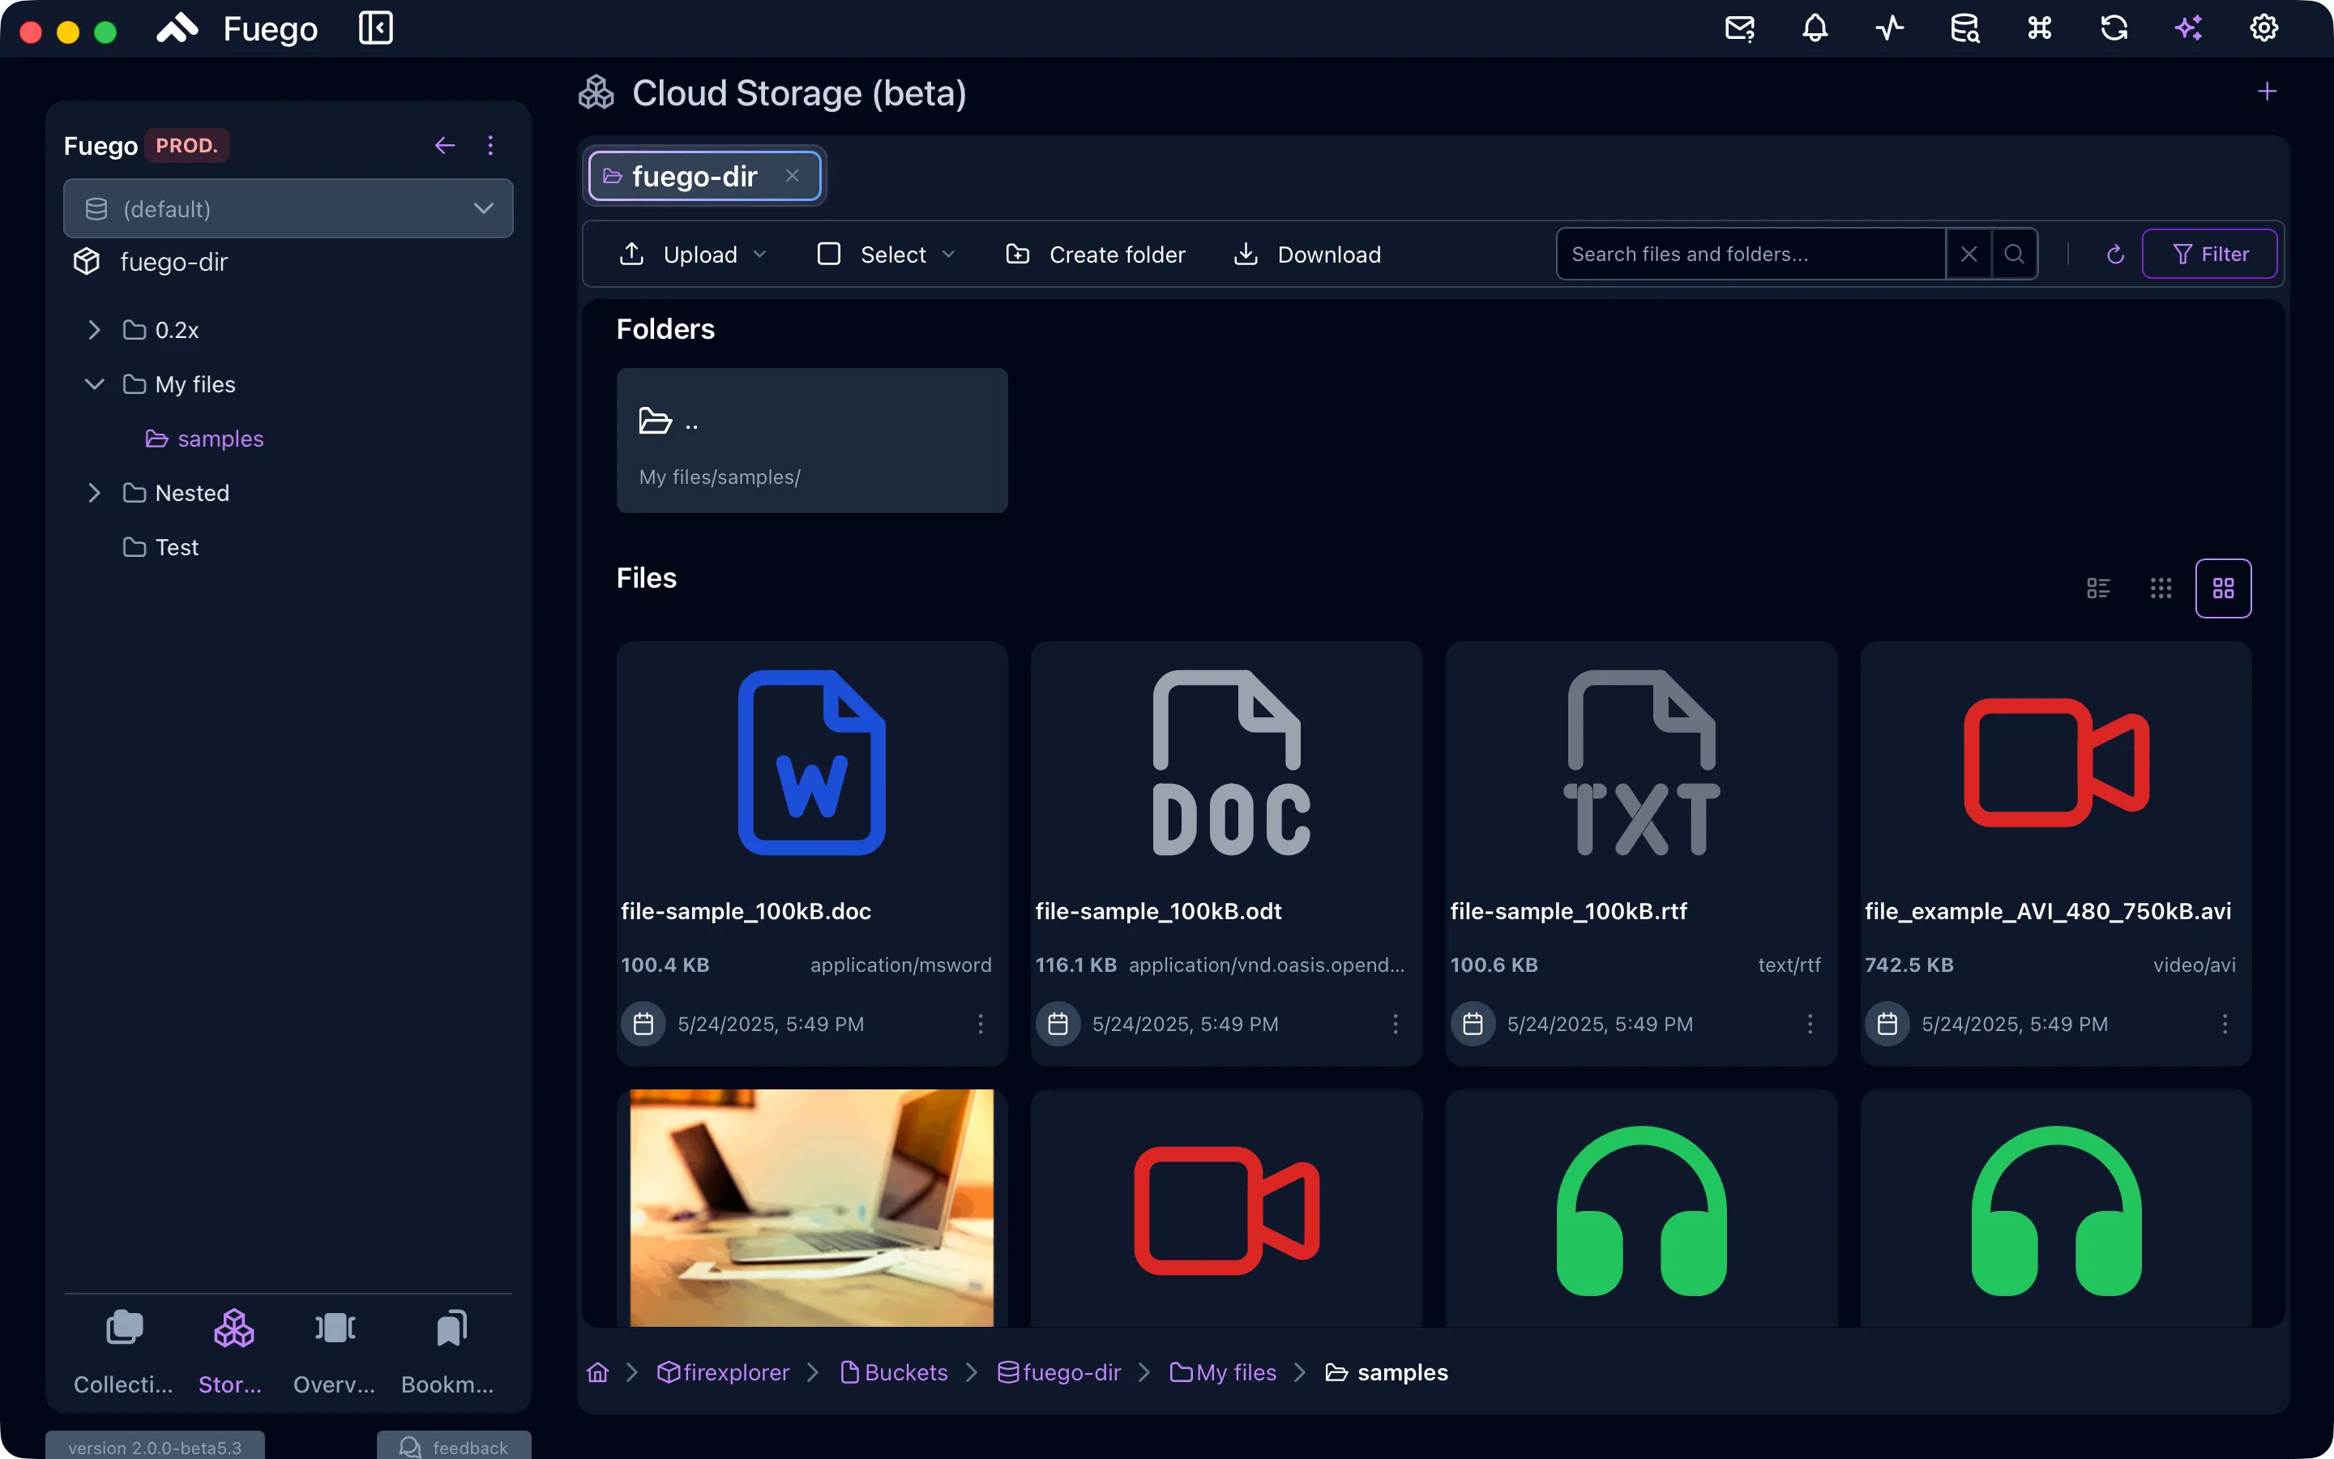Open the parent folder '..' card
The image size is (2334, 1459).
(812, 440)
